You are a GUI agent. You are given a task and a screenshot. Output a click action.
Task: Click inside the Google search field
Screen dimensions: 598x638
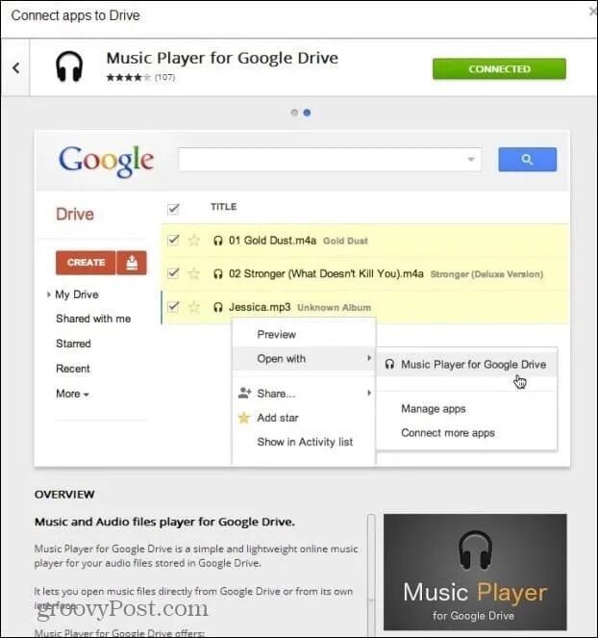coord(330,160)
